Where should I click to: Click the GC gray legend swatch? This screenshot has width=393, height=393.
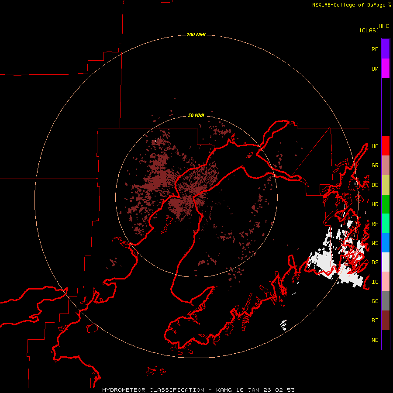tap(386, 301)
